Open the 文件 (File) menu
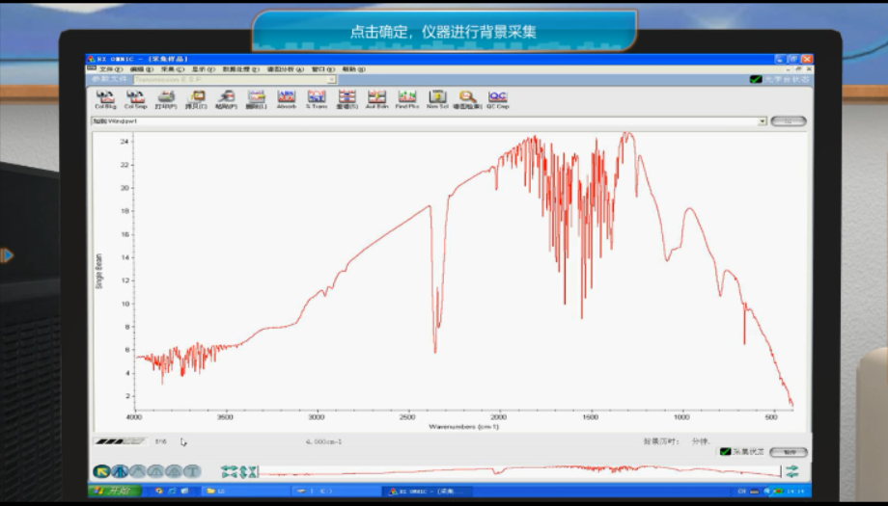The image size is (888, 506). [106, 69]
